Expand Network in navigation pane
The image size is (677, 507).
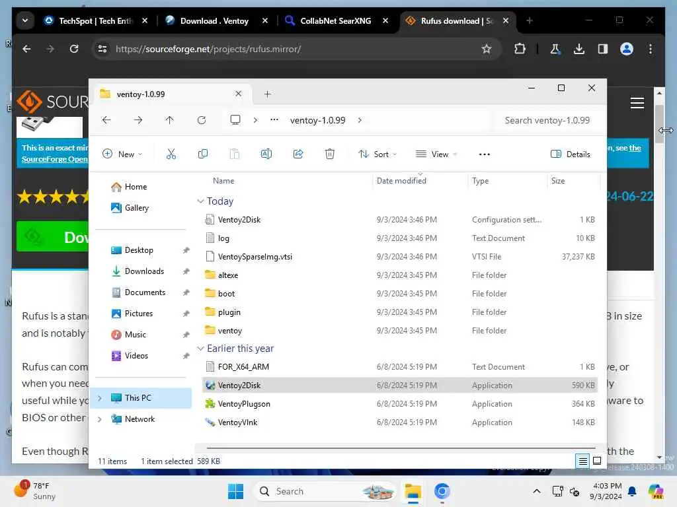100,419
